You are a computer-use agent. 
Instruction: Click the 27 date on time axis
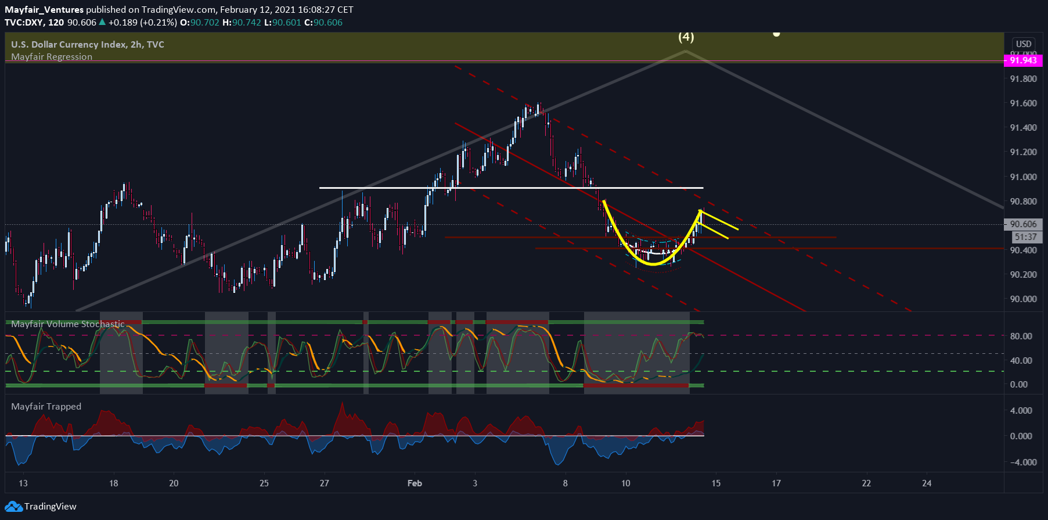point(325,483)
